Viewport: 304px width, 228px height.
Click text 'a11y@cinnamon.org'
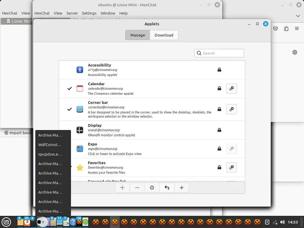click(102, 70)
